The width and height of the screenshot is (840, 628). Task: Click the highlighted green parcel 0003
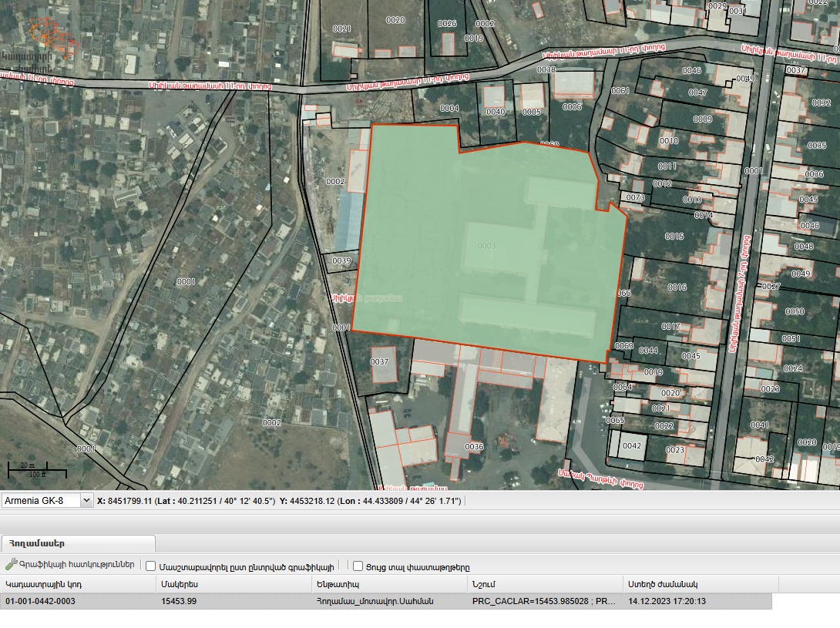click(486, 245)
